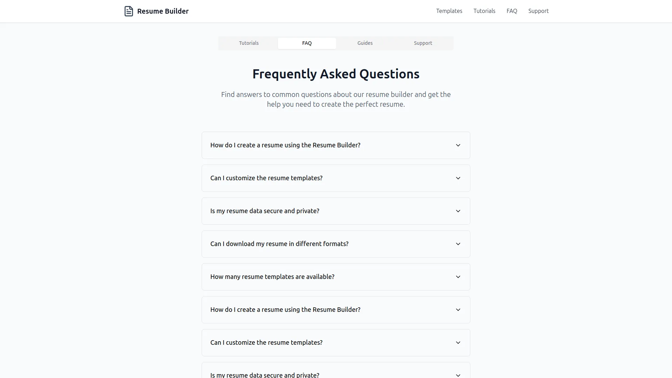Open the Support tab in the tab bar

pyautogui.click(x=423, y=43)
